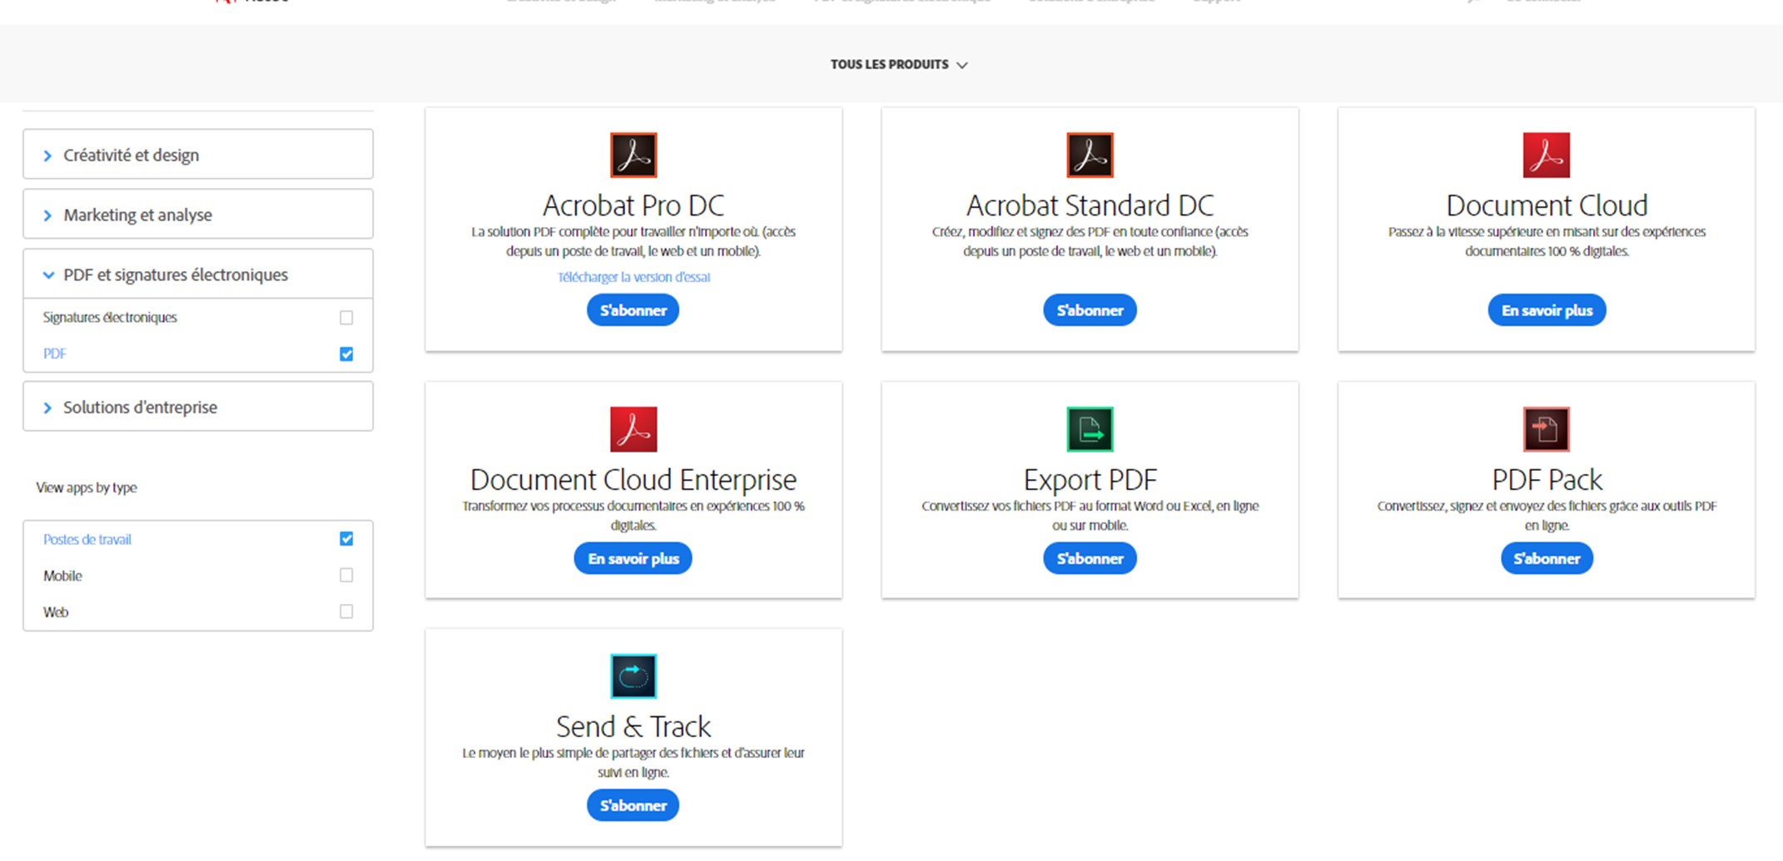Open the Tous les produits dropdown

(x=899, y=64)
